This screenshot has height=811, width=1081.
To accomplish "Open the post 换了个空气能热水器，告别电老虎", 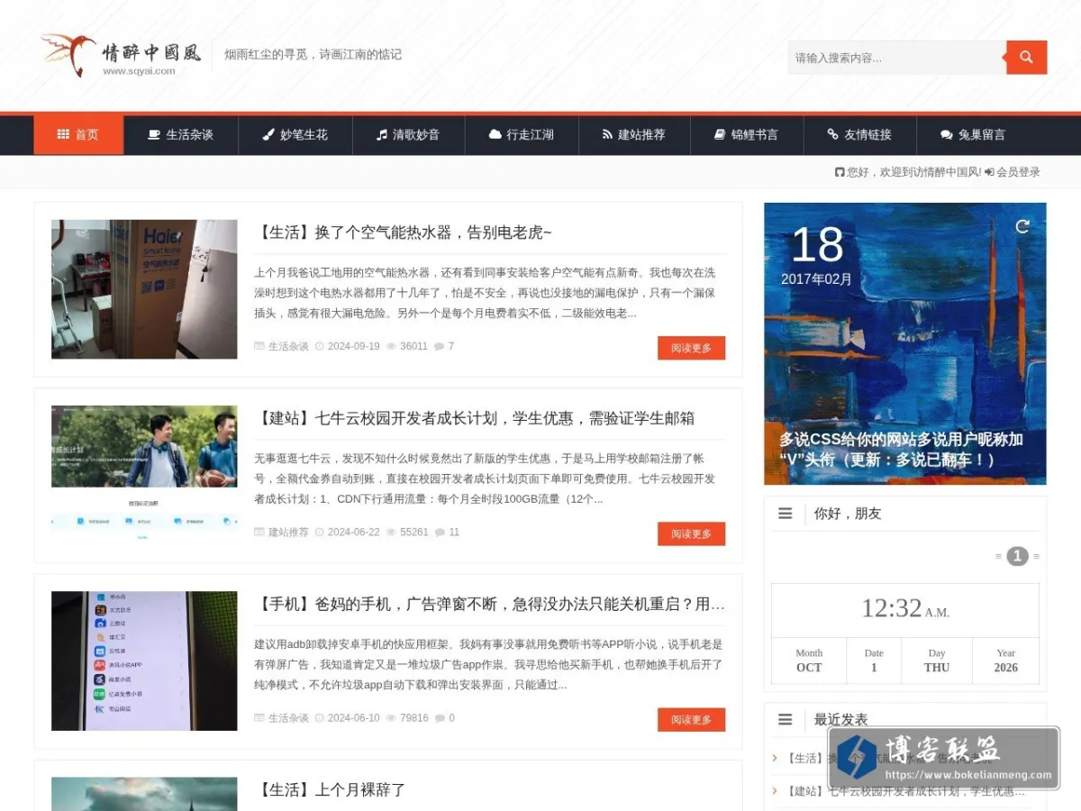I will click(x=404, y=232).
